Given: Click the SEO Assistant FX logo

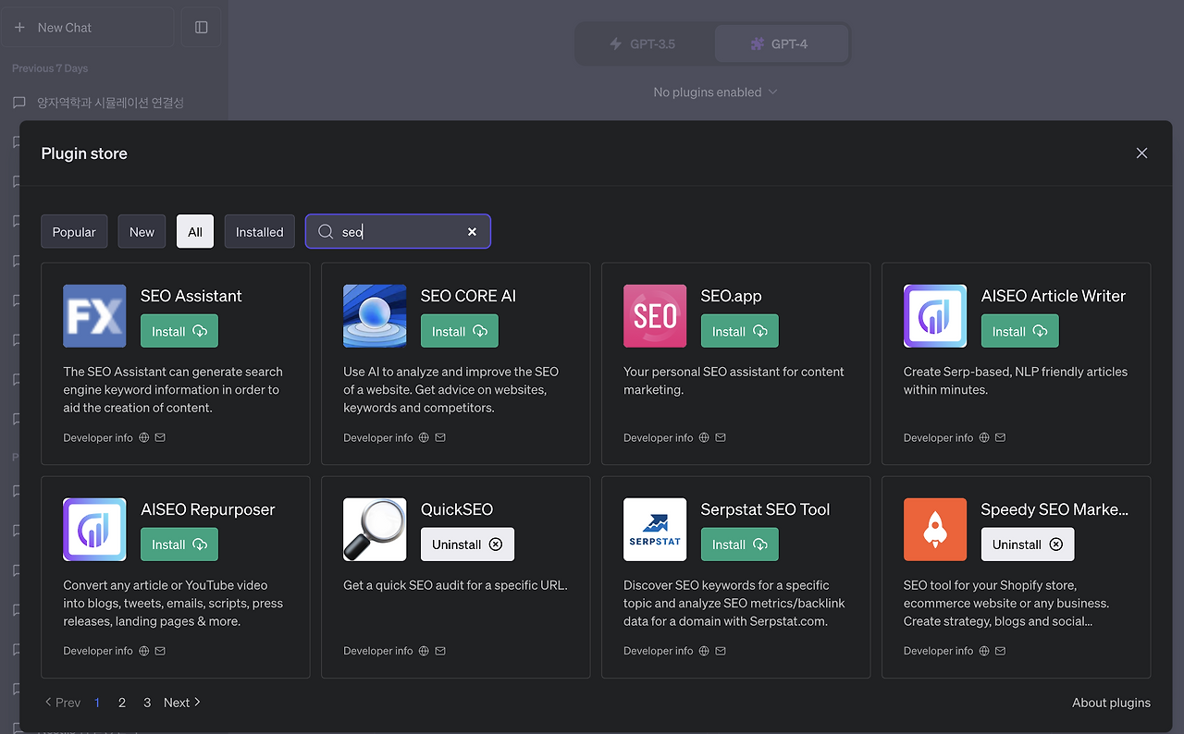Looking at the screenshot, I should tap(94, 316).
